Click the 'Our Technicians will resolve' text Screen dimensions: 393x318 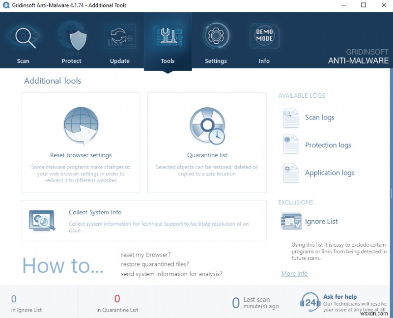tap(355, 304)
